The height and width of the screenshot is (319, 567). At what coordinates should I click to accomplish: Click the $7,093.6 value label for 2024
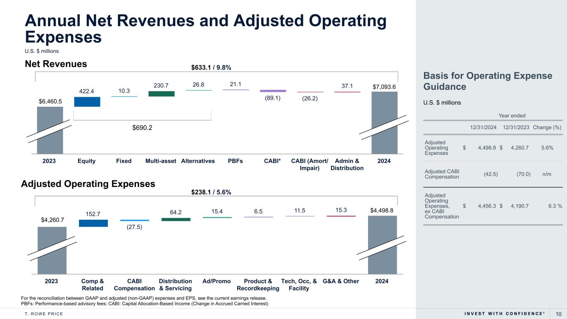[x=384, y=86]
